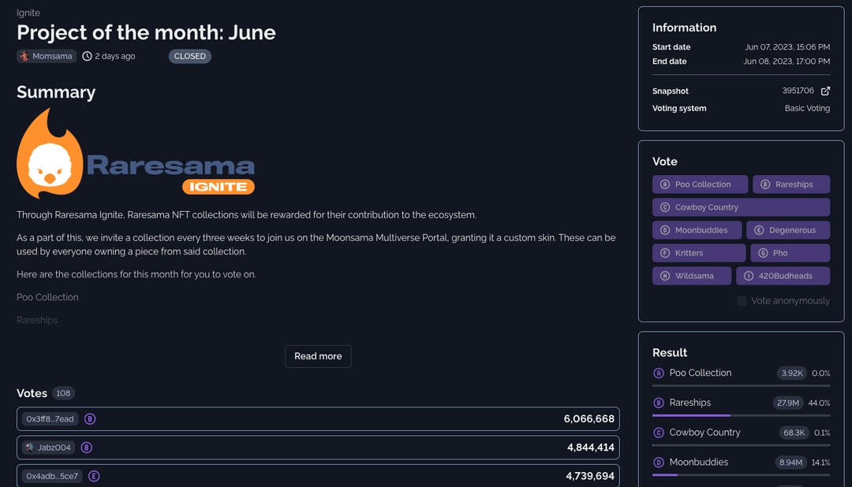Click the snapshot number 3951706

(798, 91)
